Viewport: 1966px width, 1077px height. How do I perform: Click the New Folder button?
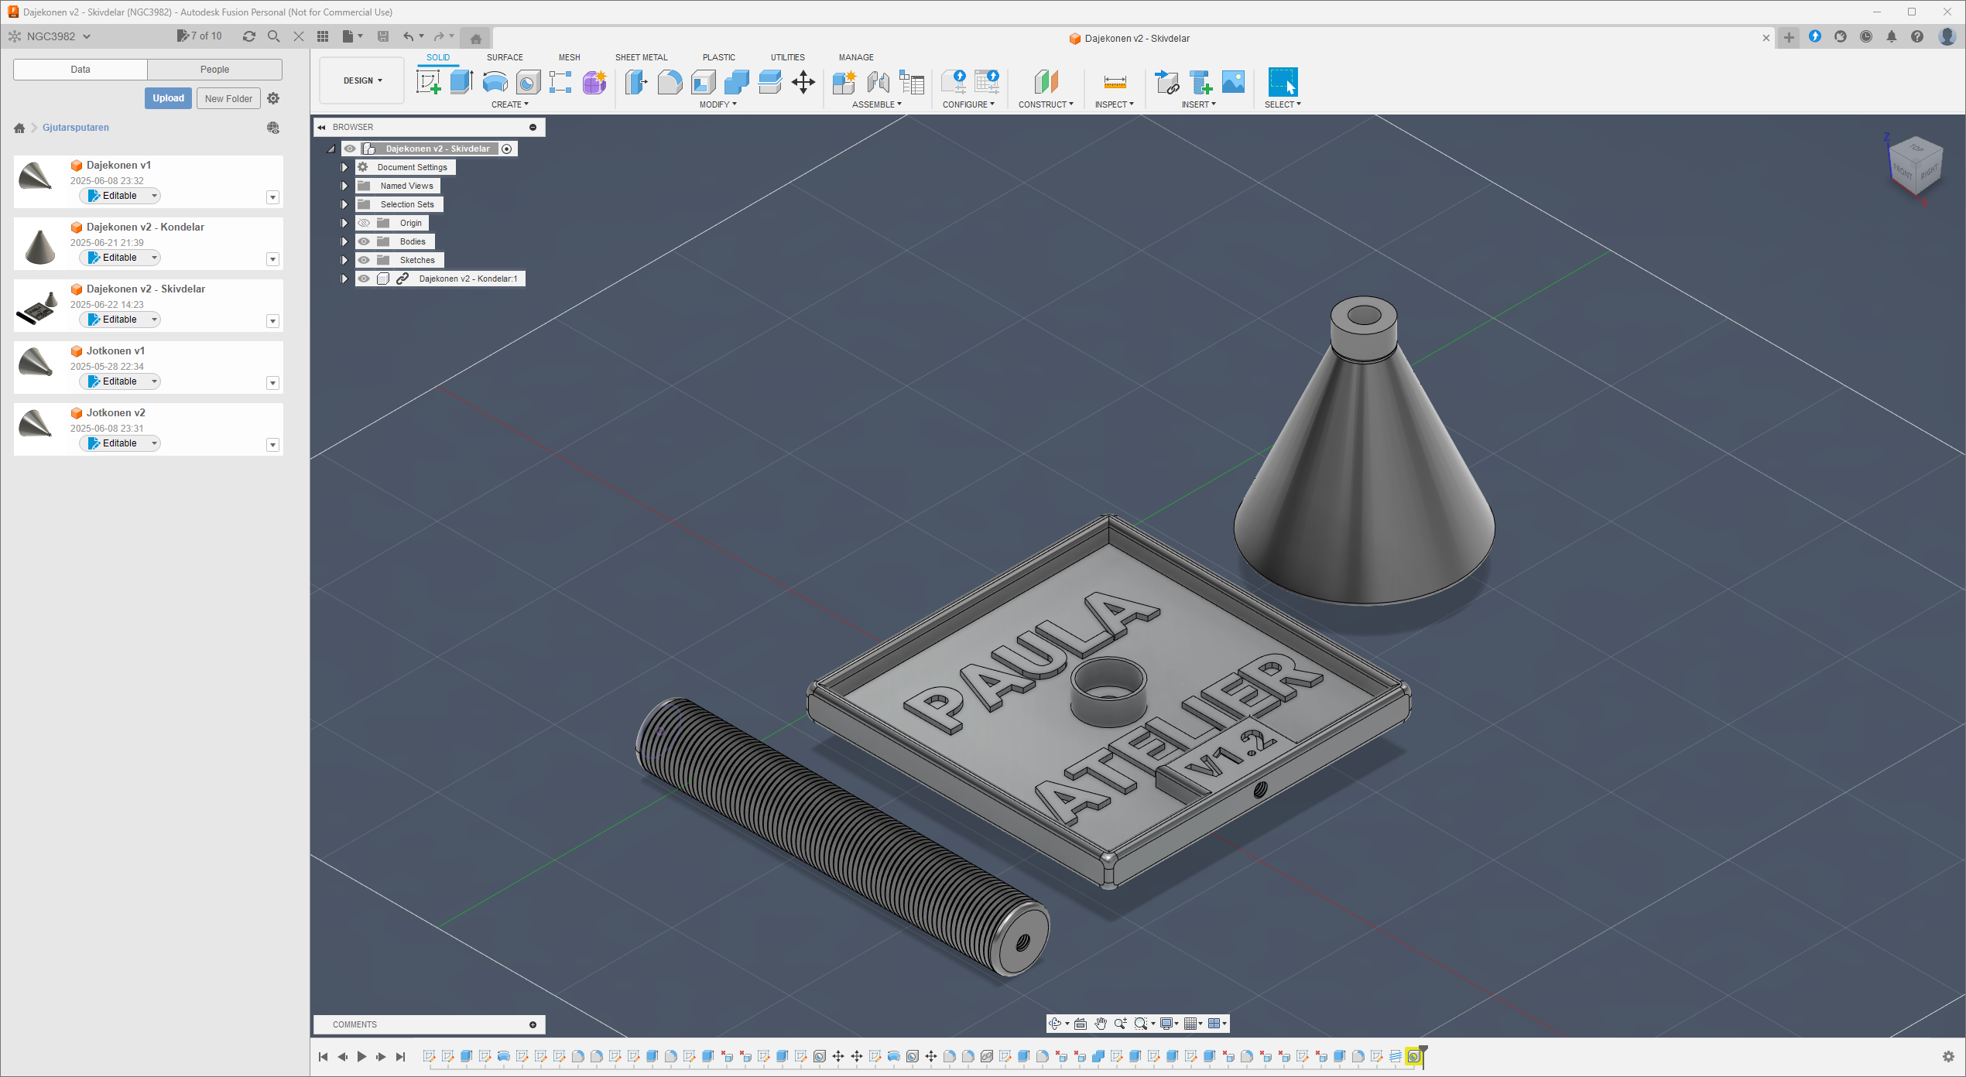228,98
